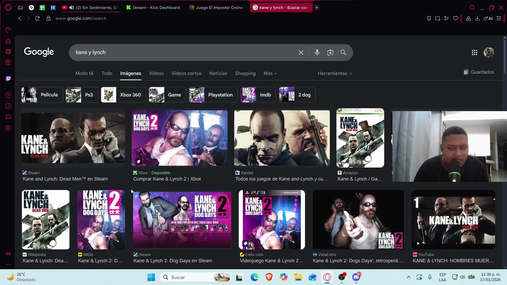Viewport: 507px width, 285px height.
Task: Expand the Más search categories menu
Action: click(x=270, y=73)
